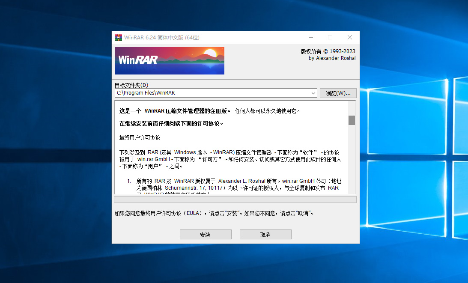Click the license text scrollbar thumb
468x283 pixels.
[x=352, y=120]
